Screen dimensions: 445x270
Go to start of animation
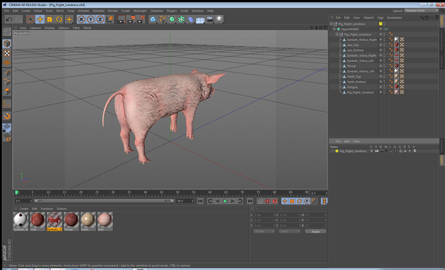[200, 201]
